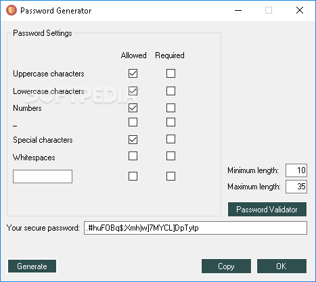Open the Password Validator
The height and width of the screenshot is (282, 316).
(267, 210)
